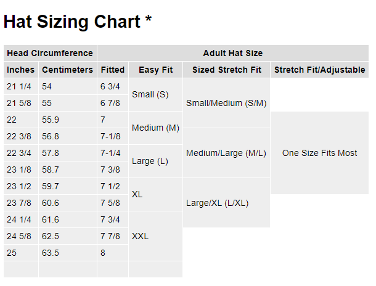This screenshot has height=286, width=376.
Task: Select the 21 1/4 inches cell
Action: click(x=19, y=86)
